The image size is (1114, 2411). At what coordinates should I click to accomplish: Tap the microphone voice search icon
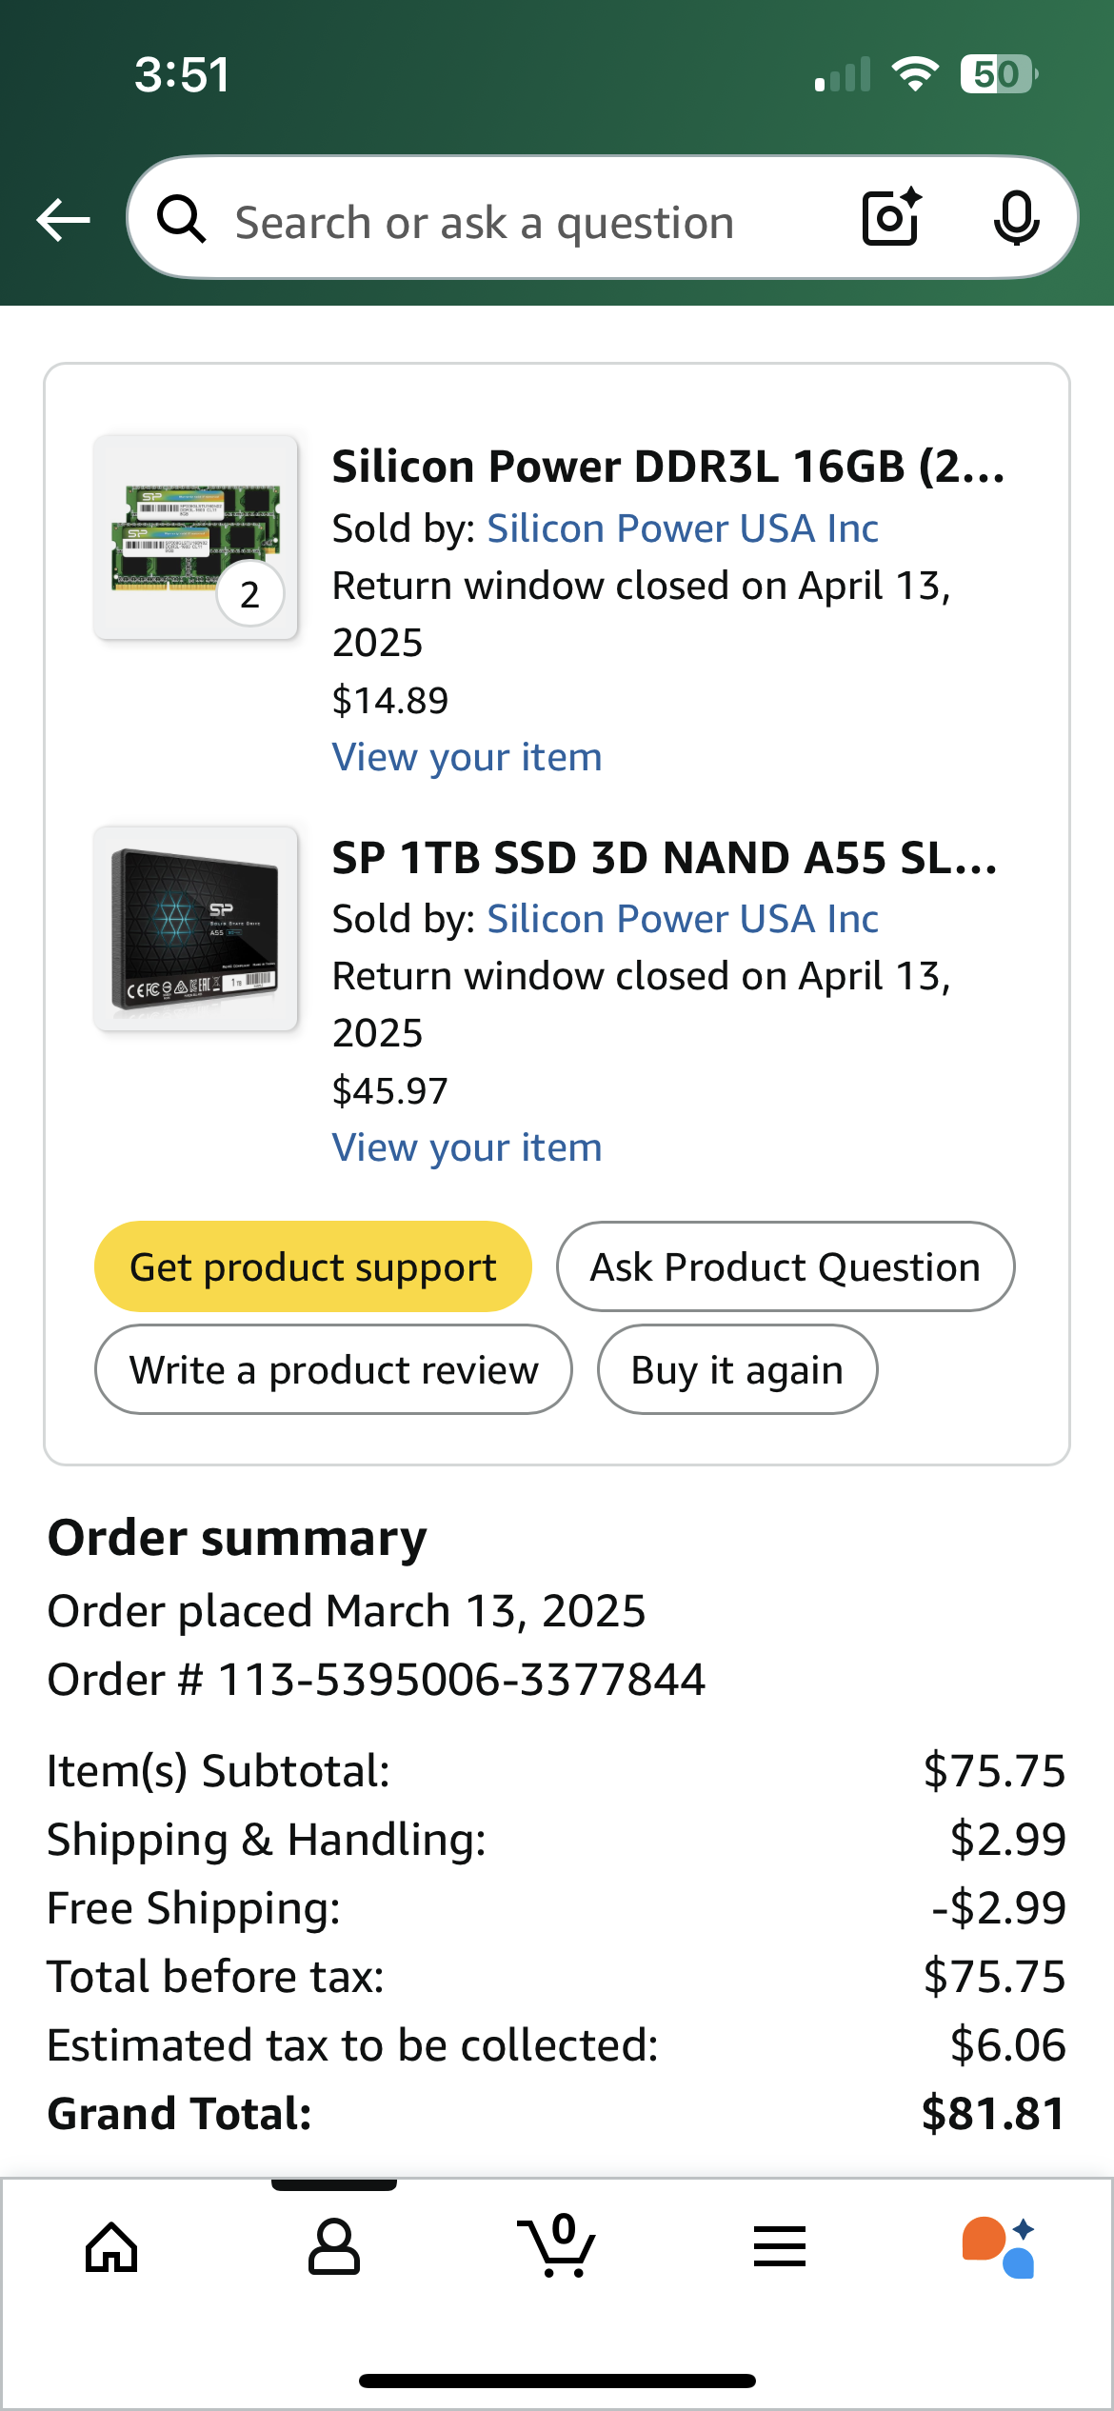(x=1016, y=218)
